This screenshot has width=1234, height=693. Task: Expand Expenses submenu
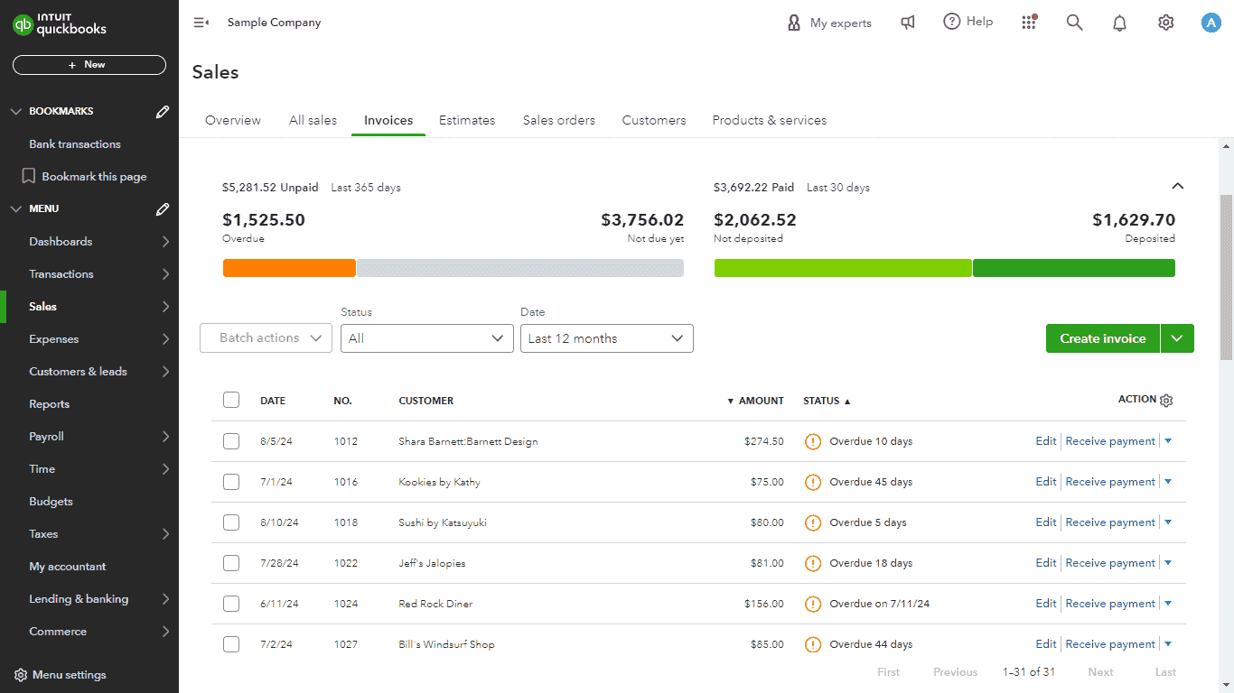point(165,339)
